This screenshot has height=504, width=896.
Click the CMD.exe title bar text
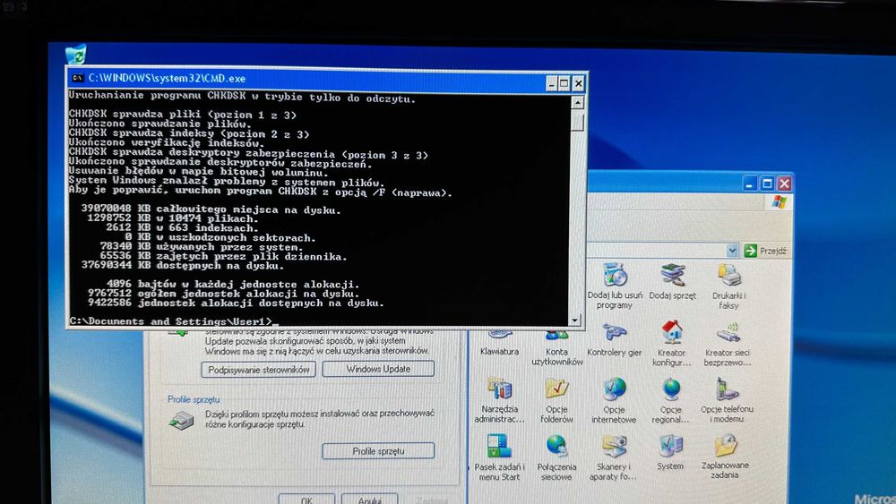[x=167, y=78]
